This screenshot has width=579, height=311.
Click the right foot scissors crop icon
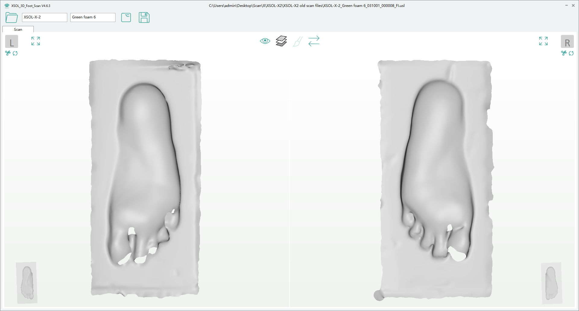coord(564,53)
